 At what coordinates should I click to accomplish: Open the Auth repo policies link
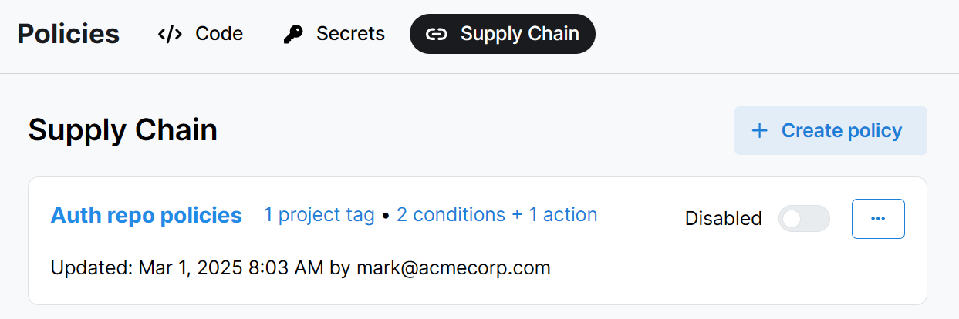tap(147, 215)
